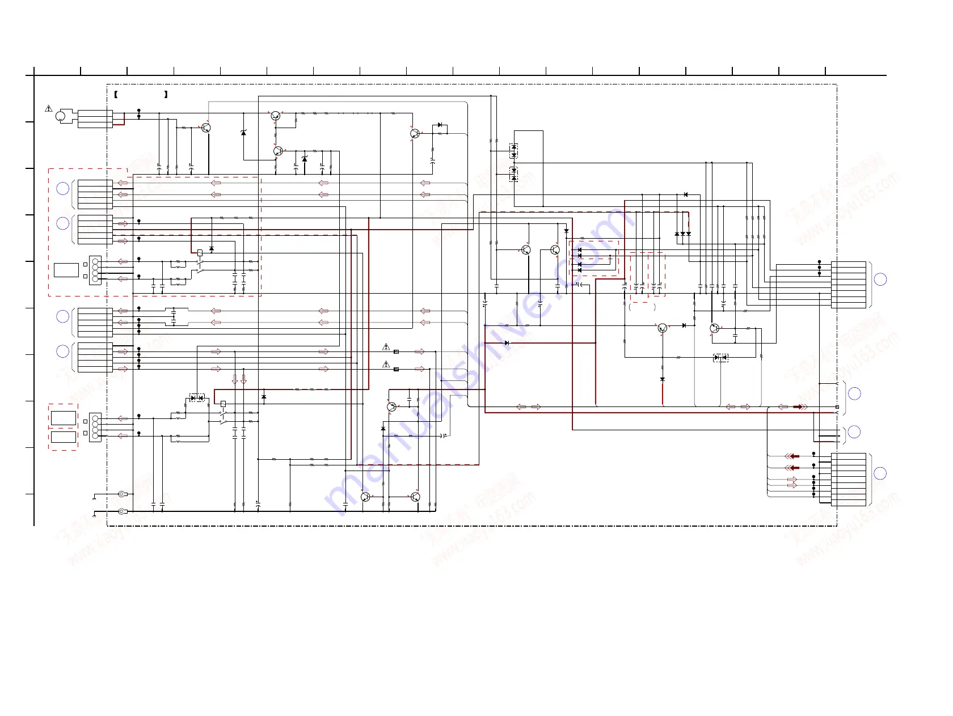The image size is (953, 716).
Task: Click the diode above the top-right transistor's resistor
Action: coord(440,125)
